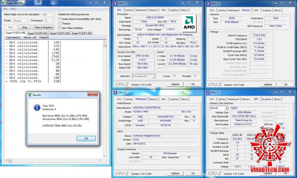Switch to Super PI [CPU #1] tab
297x178 pixels.
coord(38,33)
